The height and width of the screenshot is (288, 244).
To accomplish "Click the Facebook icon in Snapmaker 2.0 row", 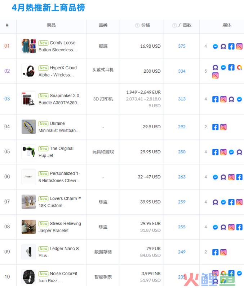I will [216, 99].
